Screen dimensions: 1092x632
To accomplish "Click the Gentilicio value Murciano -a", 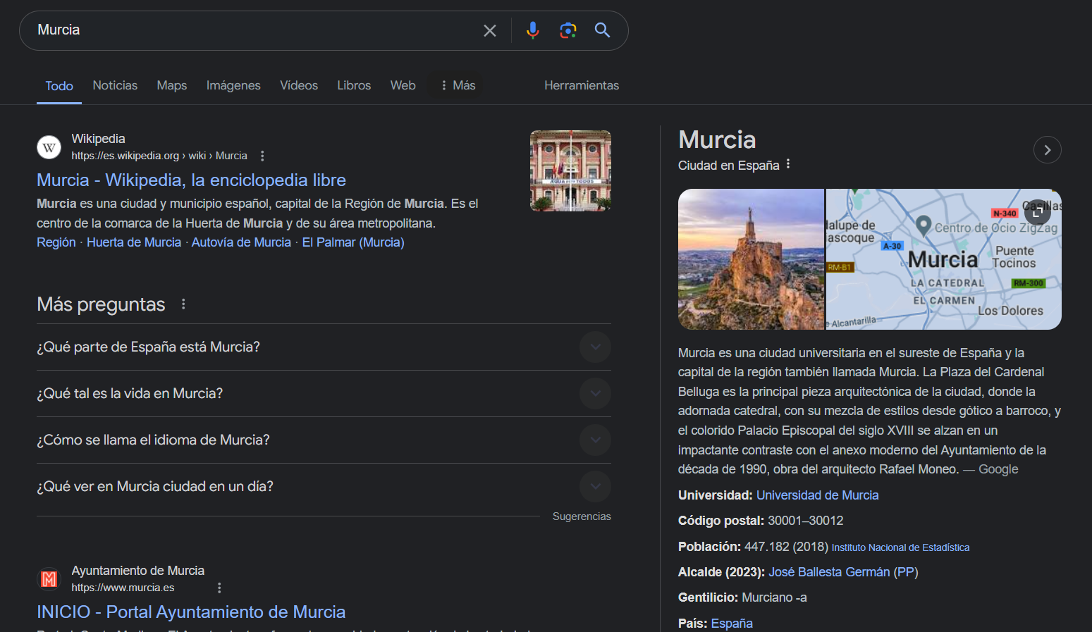I will [x=774, y=597].
